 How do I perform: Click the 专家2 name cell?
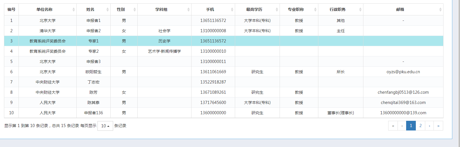[x=93, y=51]
